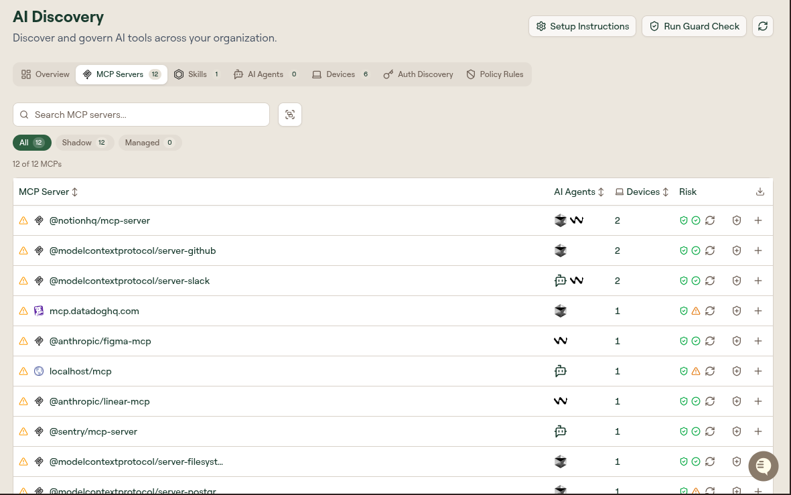The width and height of the screenshot is (791, 495).
Task: Open the @sentry/mcp-server entry
Action: (93, 431)
